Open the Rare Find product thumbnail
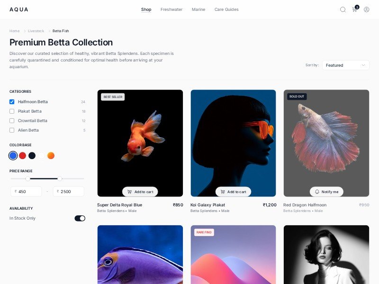This screenshot has height=284, width=379. (233, 255)
